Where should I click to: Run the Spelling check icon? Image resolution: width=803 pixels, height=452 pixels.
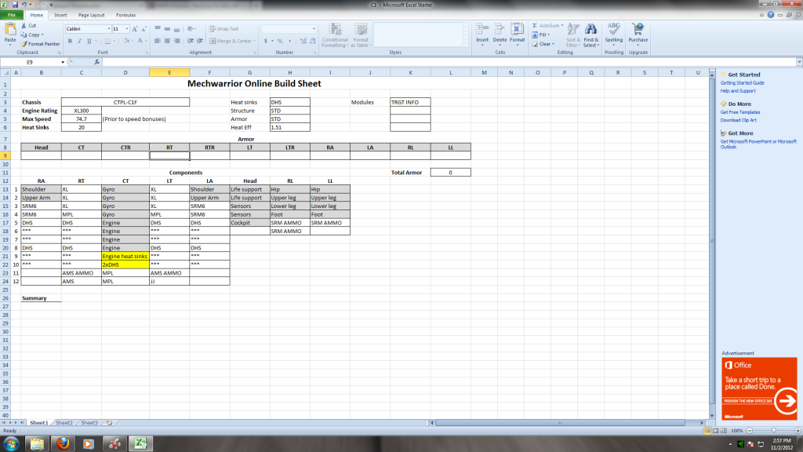(613, 29)
